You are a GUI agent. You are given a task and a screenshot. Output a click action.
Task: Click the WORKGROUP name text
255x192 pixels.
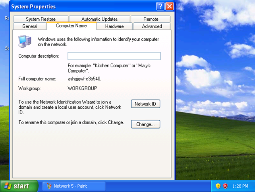[x=82, y=88]
